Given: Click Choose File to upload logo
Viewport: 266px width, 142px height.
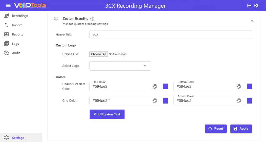Looking at the screenshot, I should tap(98, 54).
